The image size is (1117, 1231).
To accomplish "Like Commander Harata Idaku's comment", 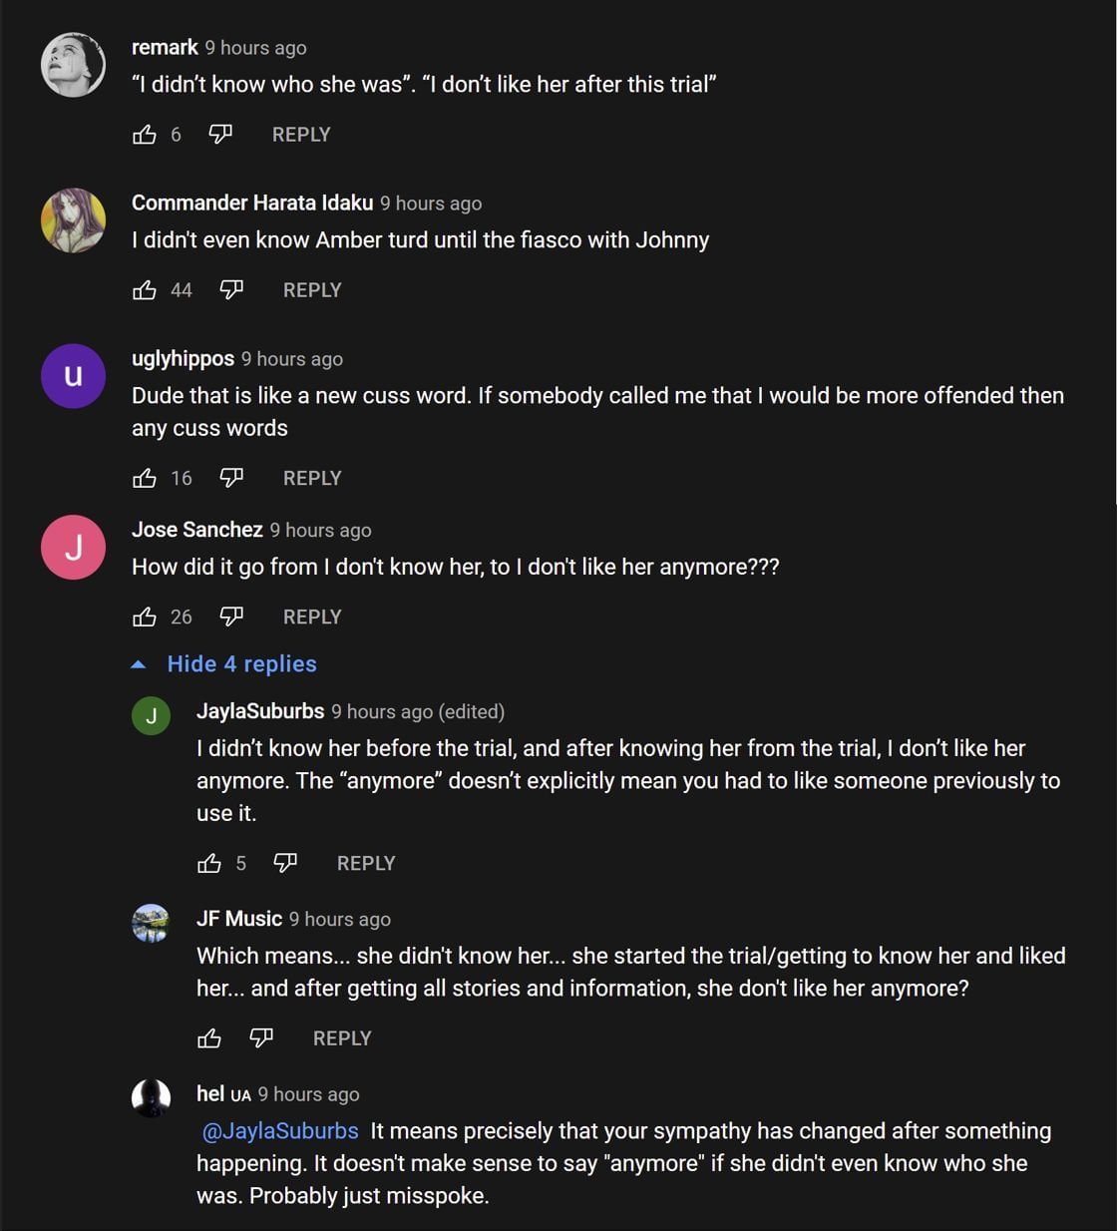I will pyautogui.click(x=145, y=290).
